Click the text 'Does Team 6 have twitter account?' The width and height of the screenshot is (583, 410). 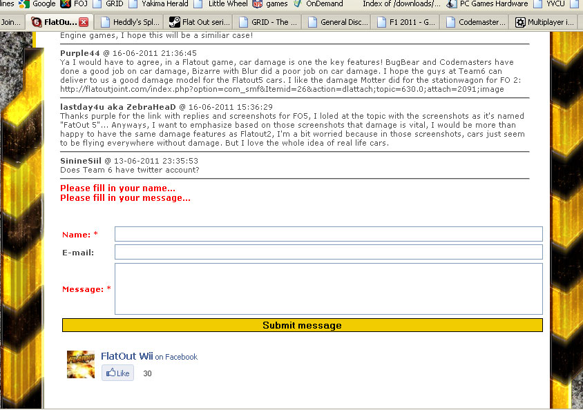(x=130, y=170)
